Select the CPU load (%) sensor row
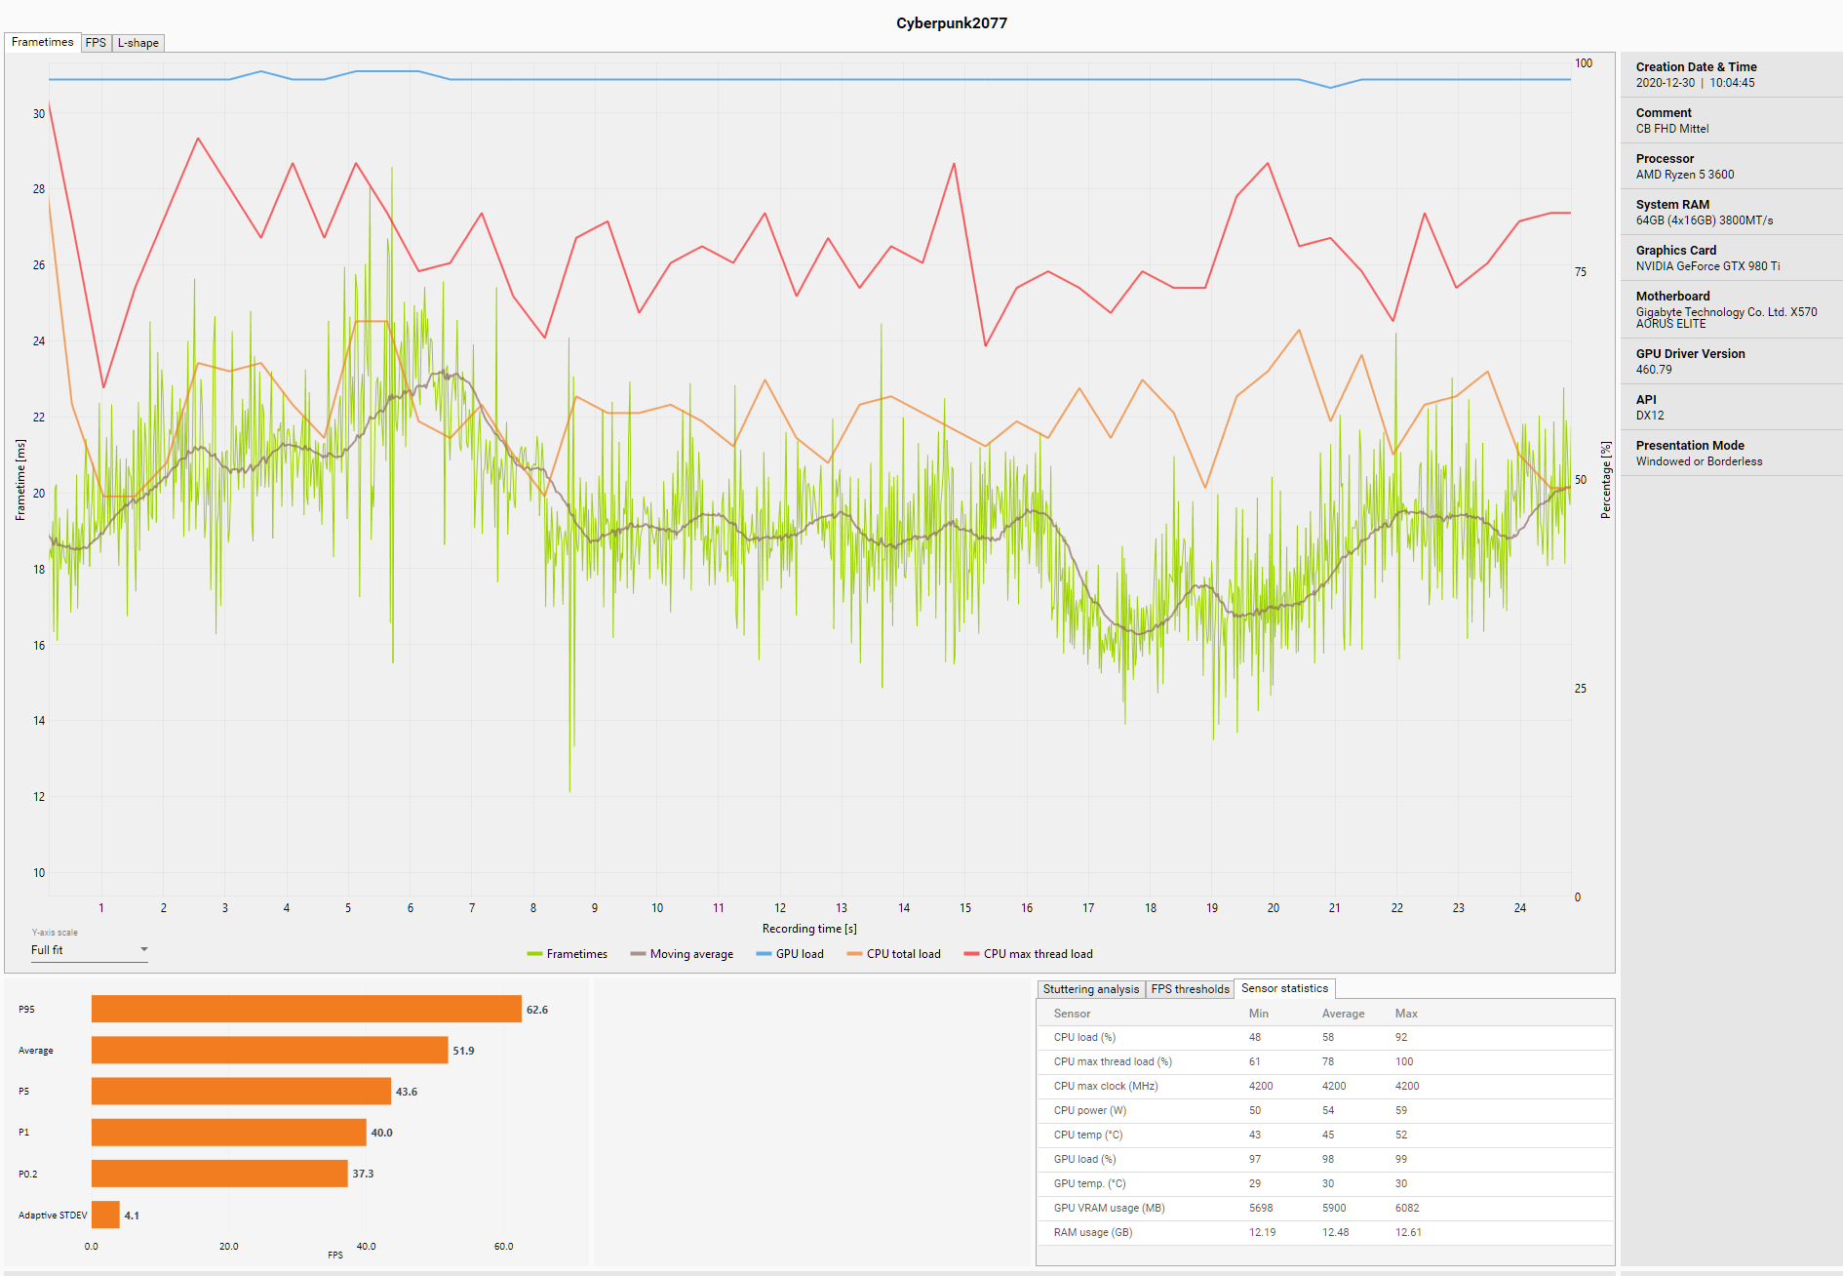 point(1325,1037)
